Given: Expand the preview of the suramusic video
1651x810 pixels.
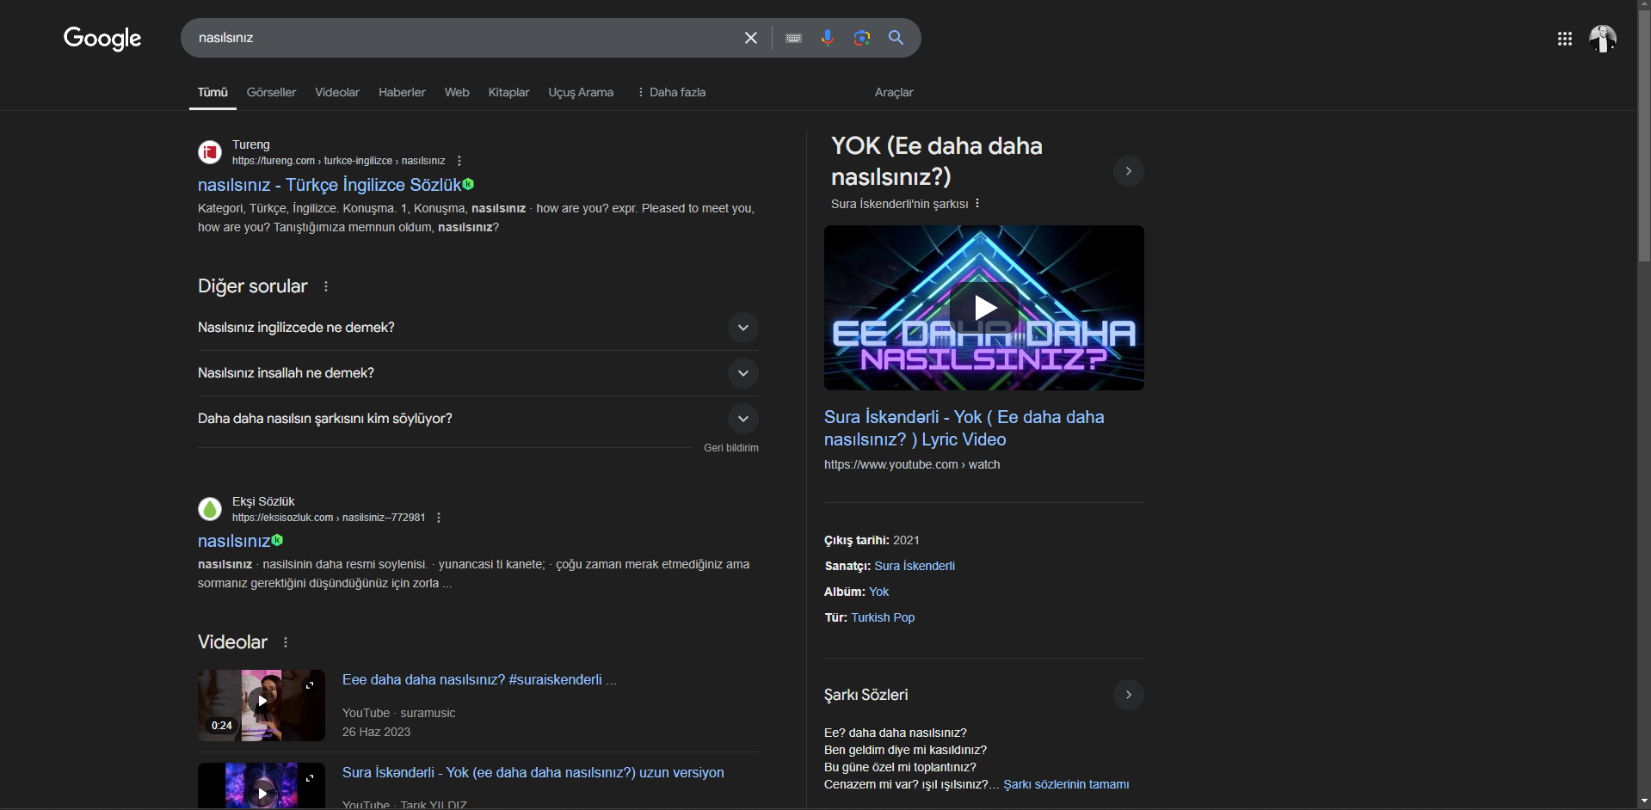Looking at the screenshot, I should point(310,685).
